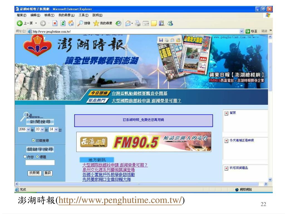Click broken image icon labeled 幫票
Screen dimensions: 285x214
coord(226,113)
